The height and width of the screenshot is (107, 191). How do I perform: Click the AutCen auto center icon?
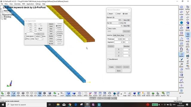[95, 94]
